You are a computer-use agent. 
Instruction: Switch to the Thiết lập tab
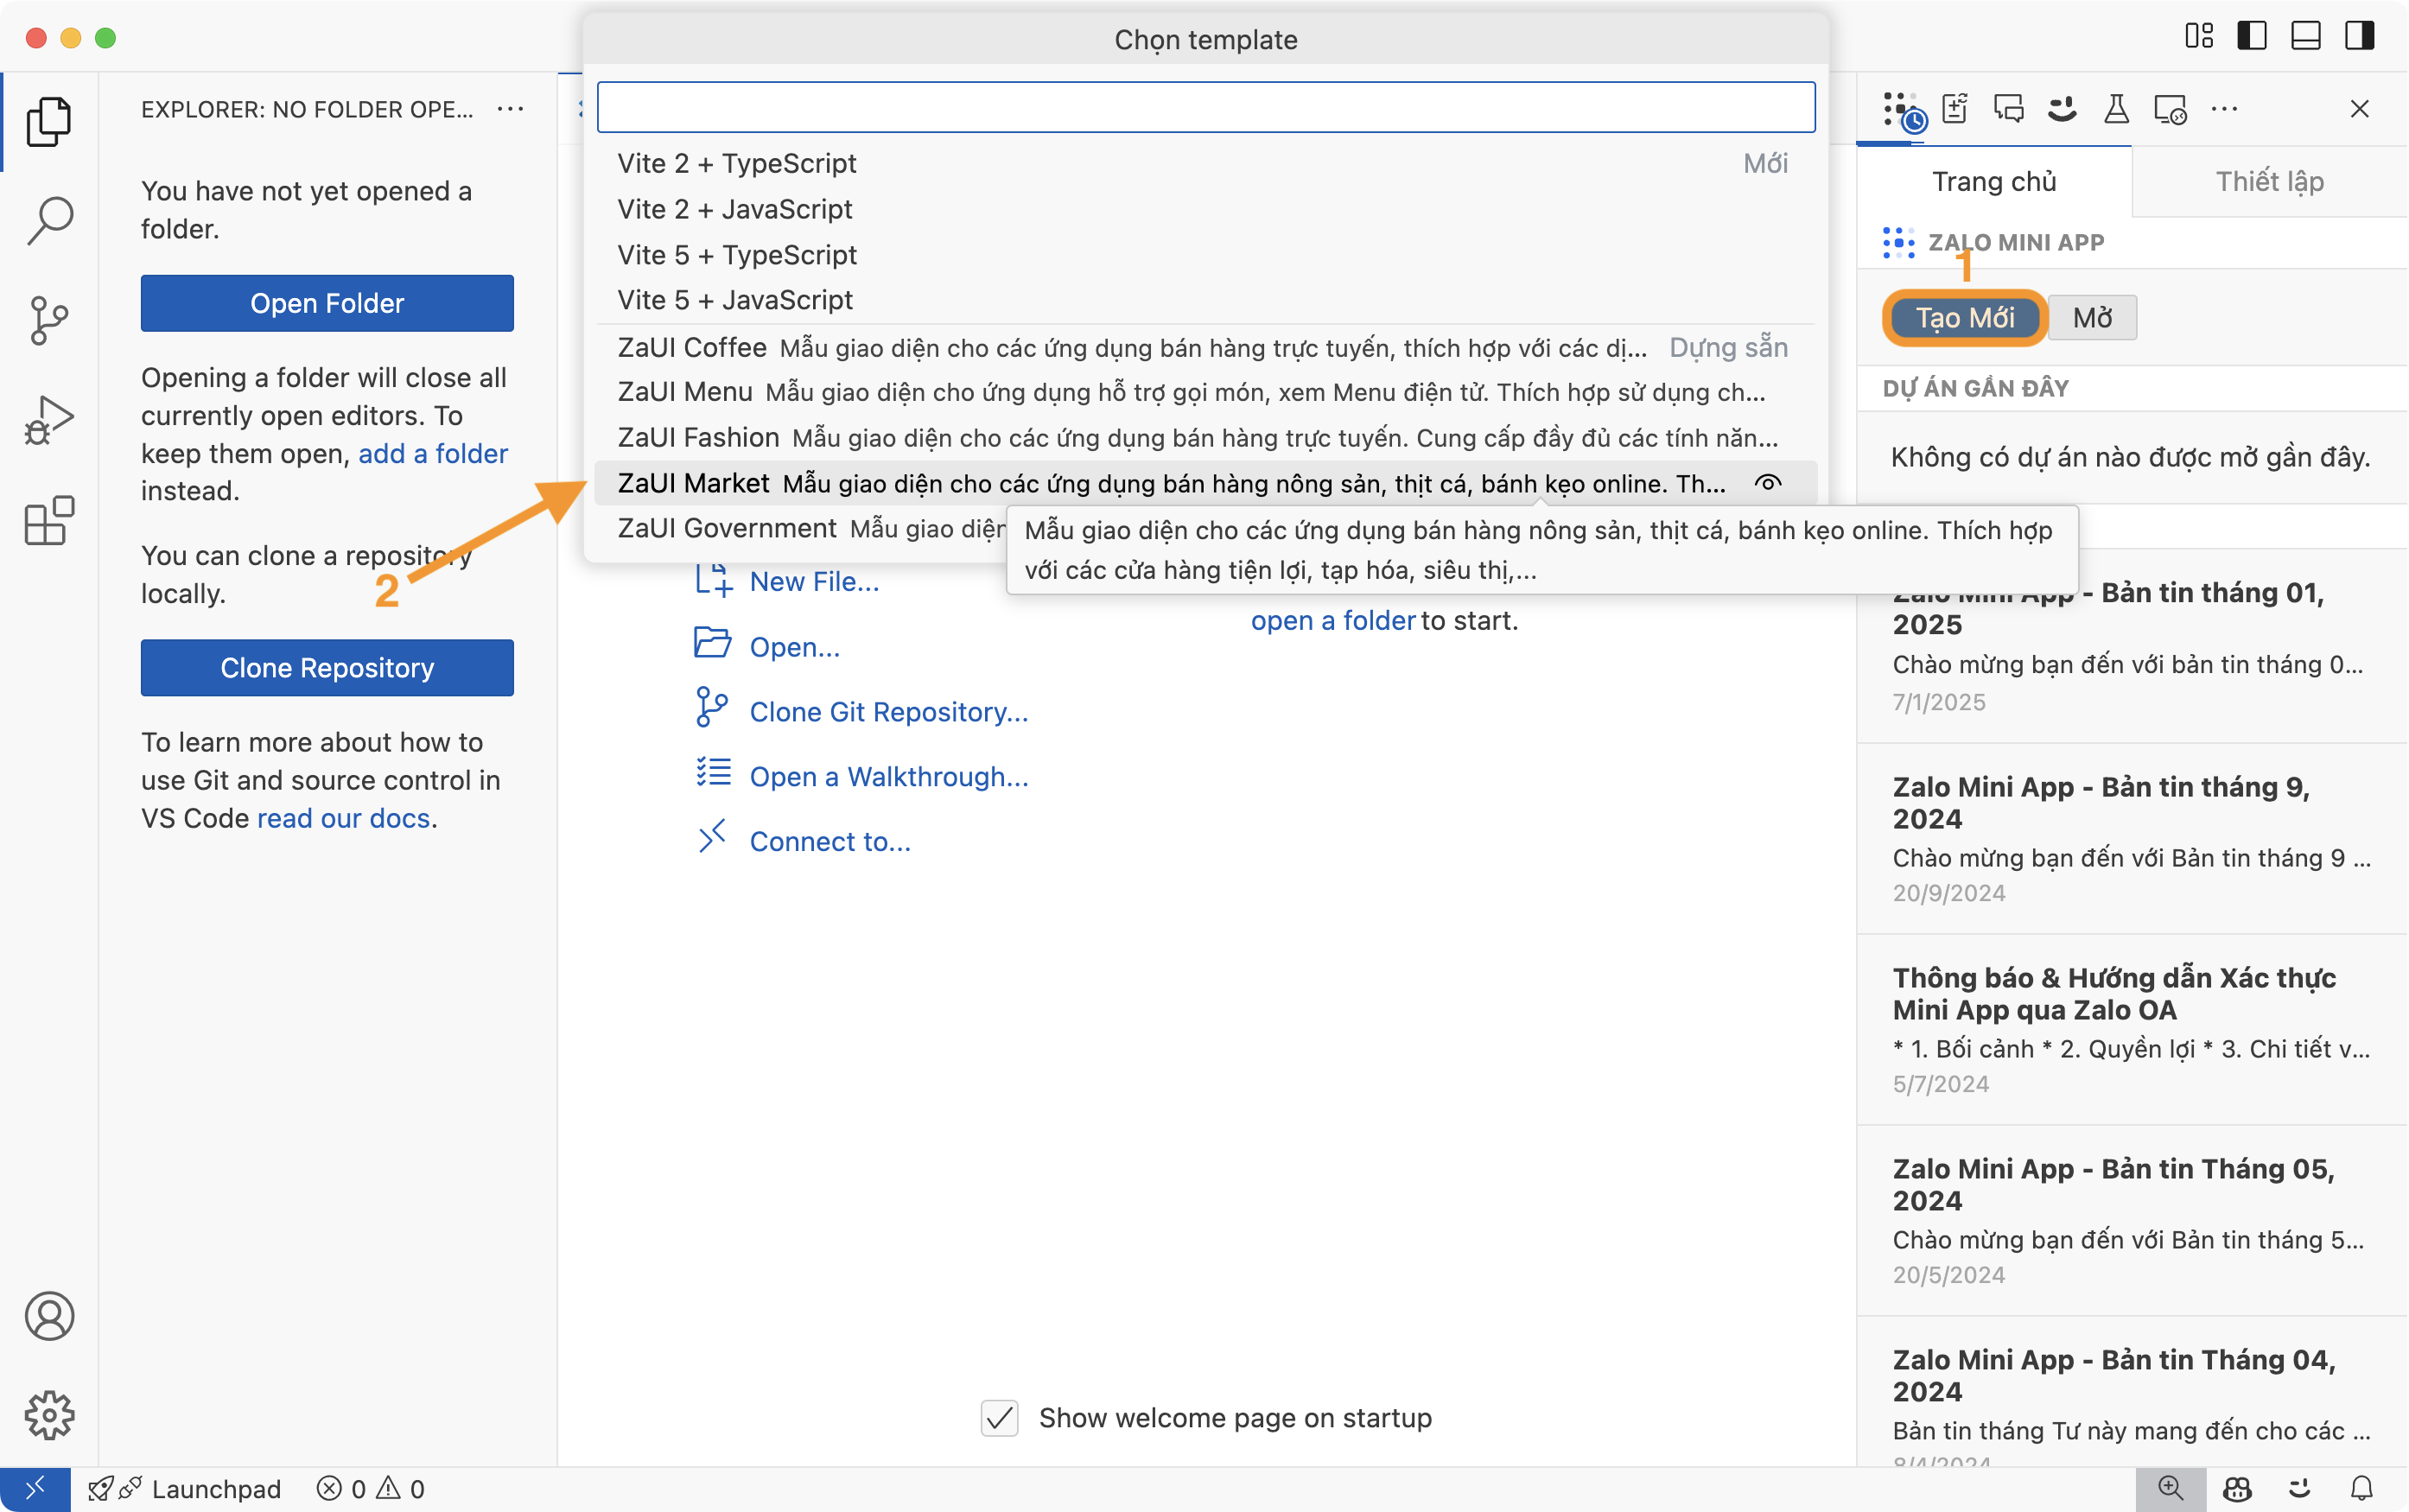click(x=2269, y=181)
